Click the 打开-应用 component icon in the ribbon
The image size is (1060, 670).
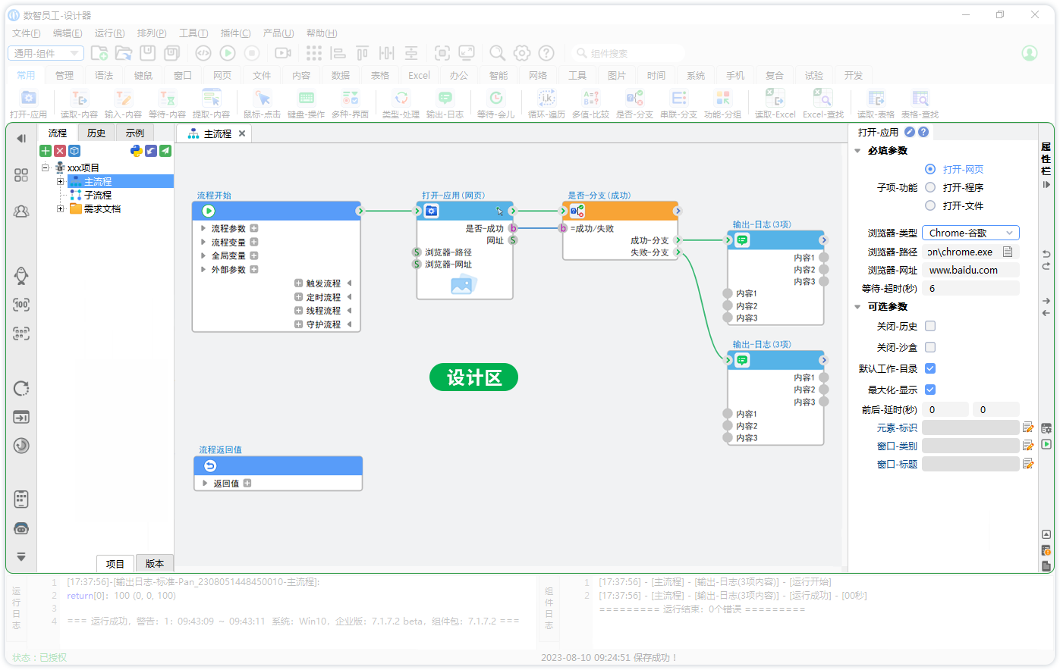pyautogui.click(x=29, y=98)
